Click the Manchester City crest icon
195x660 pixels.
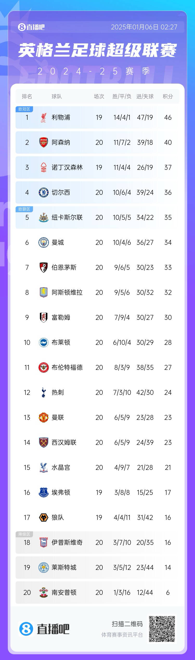click(x=43, y=242)
